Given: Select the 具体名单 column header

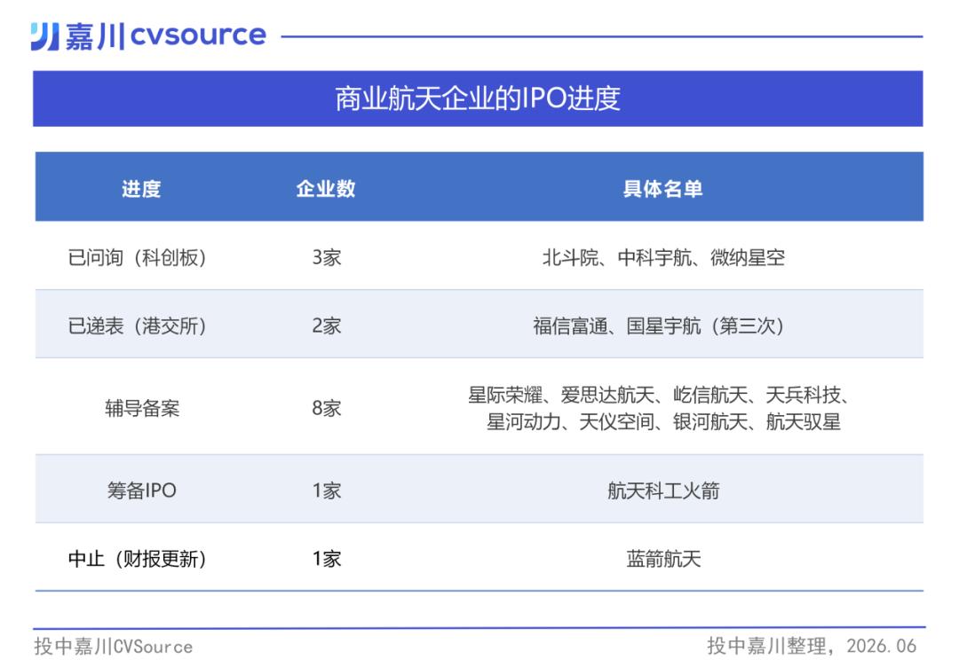Looking at the screenshot, I should 663,189.
